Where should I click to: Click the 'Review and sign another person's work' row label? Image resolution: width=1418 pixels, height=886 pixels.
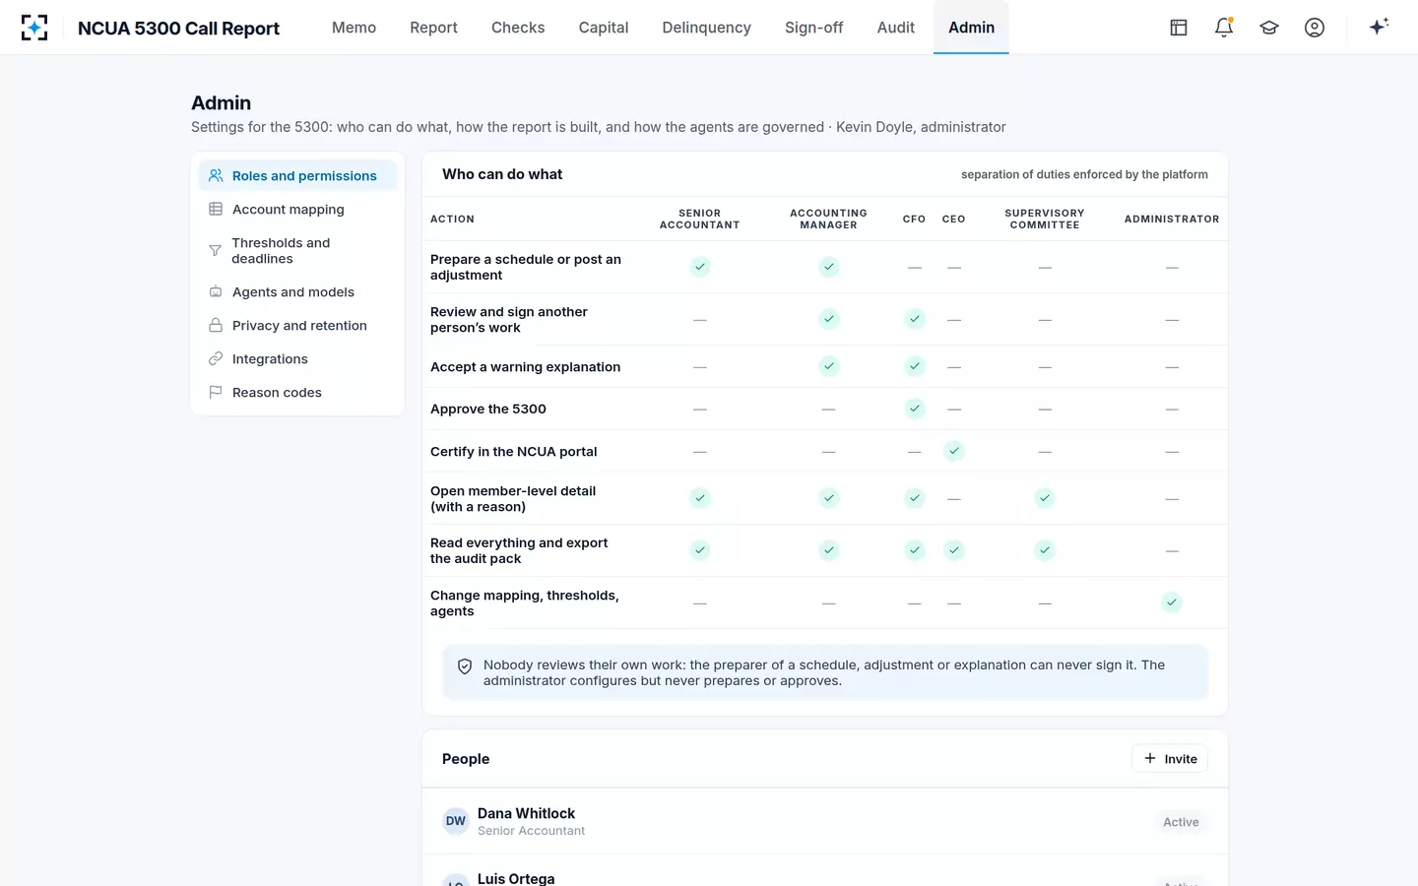[509, 320]
